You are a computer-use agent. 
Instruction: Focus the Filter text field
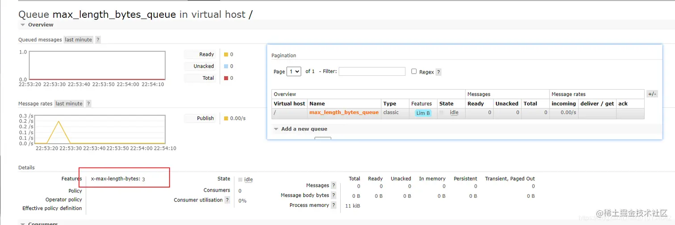tap(372, 71)
